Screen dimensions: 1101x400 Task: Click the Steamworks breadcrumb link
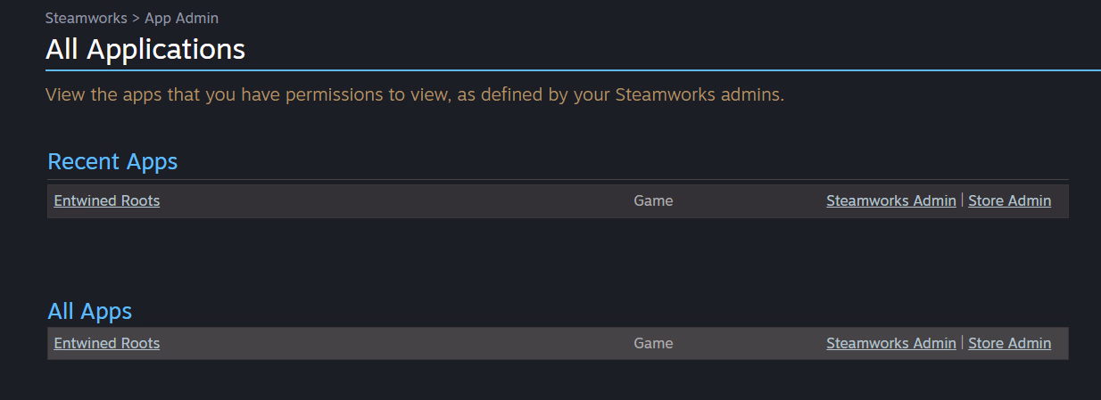click(x=86, y=18)
